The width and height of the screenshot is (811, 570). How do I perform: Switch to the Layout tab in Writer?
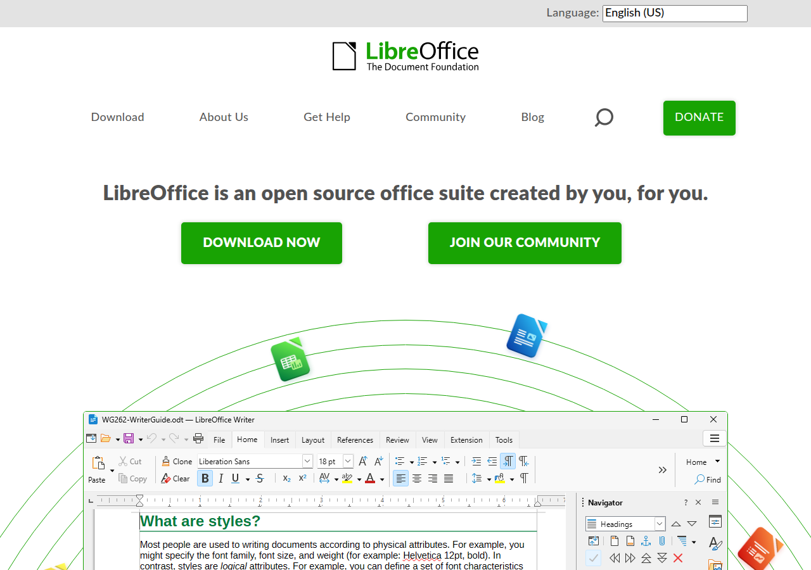(x=313, y=440)
